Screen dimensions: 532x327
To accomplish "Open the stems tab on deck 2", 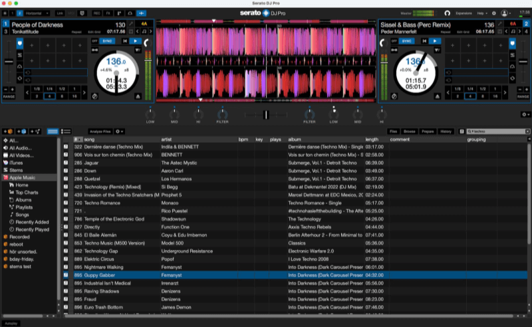I will (512, 55).
